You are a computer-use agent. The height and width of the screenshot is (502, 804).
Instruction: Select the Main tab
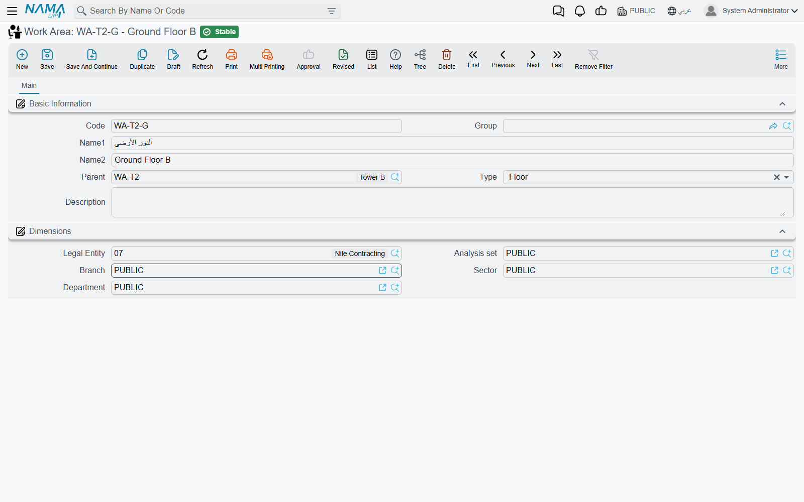29,86
